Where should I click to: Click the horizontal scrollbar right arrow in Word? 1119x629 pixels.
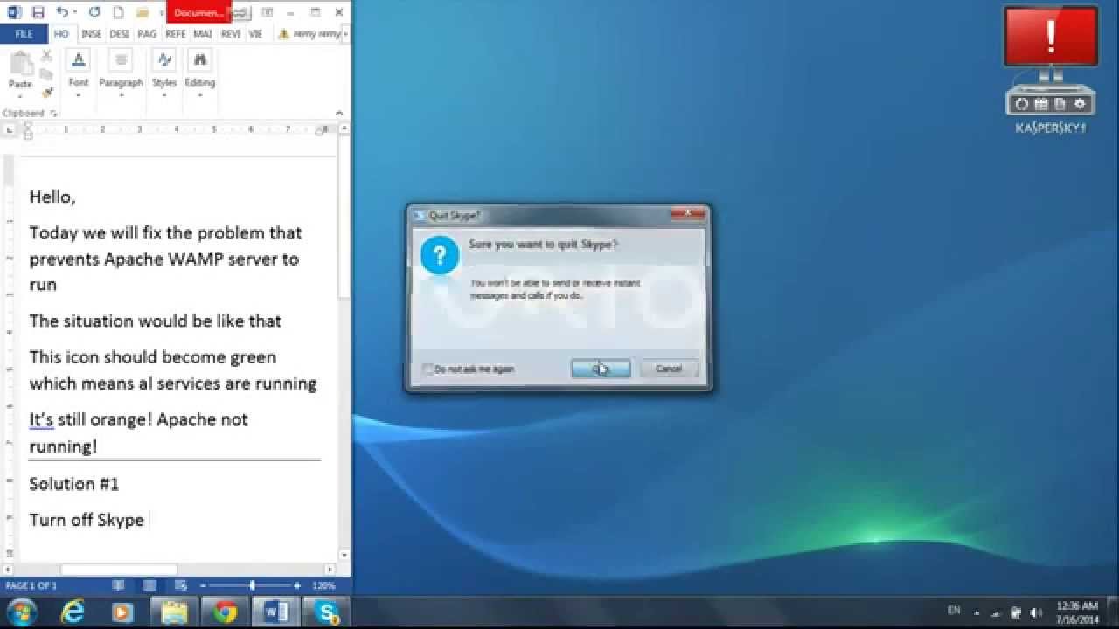(329, 570)
